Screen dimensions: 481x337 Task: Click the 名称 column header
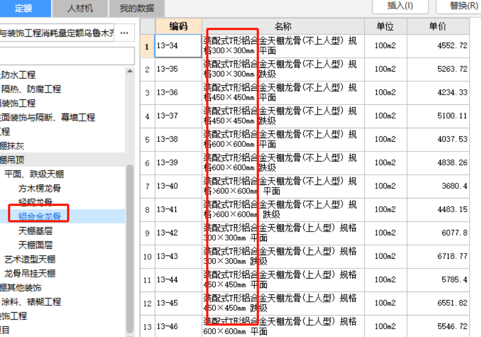tap(283, 26)
